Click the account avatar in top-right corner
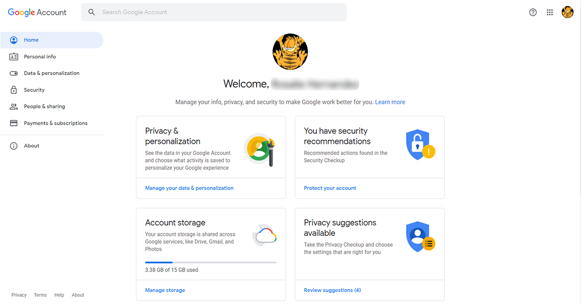 [x=567, y=13]
